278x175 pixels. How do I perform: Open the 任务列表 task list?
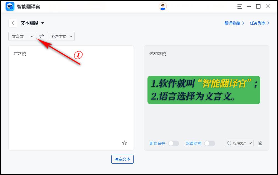coord(258,24)
